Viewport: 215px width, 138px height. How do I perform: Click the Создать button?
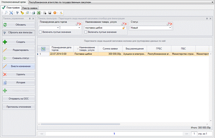[18, 42]
